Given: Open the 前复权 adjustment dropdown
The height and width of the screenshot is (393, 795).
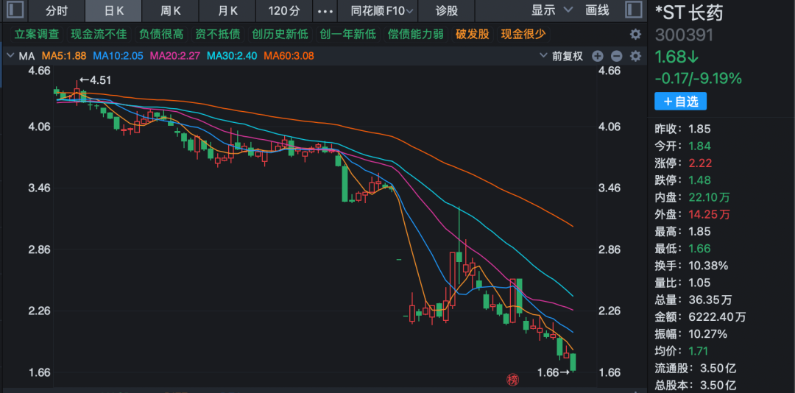Looking at the screenshot, I should tap(568, 56).
